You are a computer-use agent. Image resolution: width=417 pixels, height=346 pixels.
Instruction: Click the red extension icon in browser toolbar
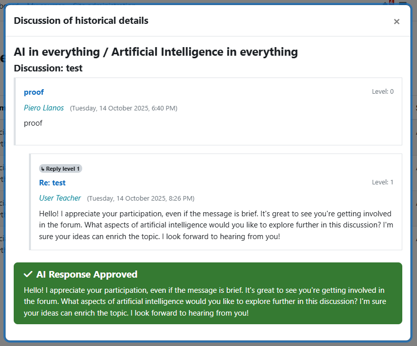coord(392,2)
